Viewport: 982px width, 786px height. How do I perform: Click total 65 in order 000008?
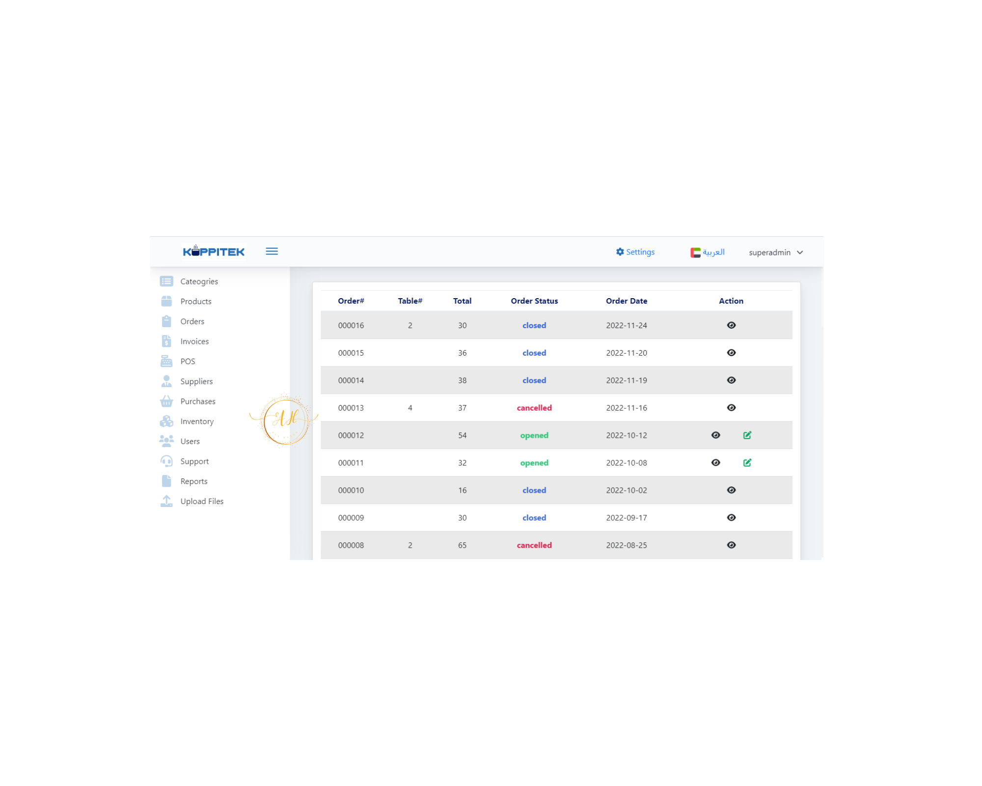click(x=462, y=545)
